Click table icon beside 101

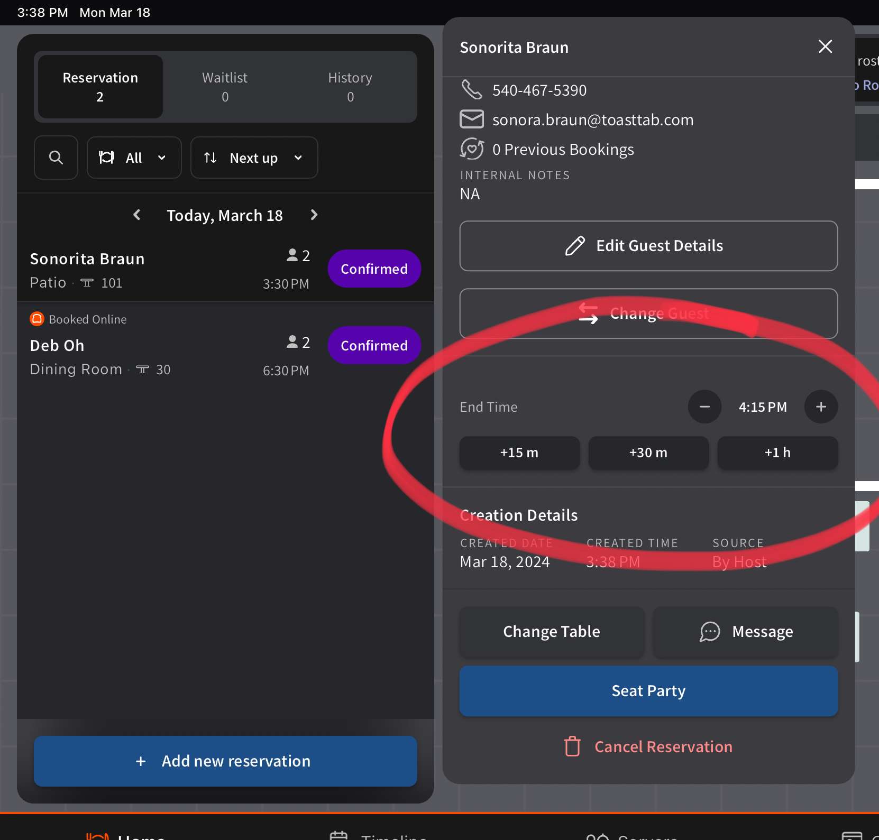[x=87, y=283]
